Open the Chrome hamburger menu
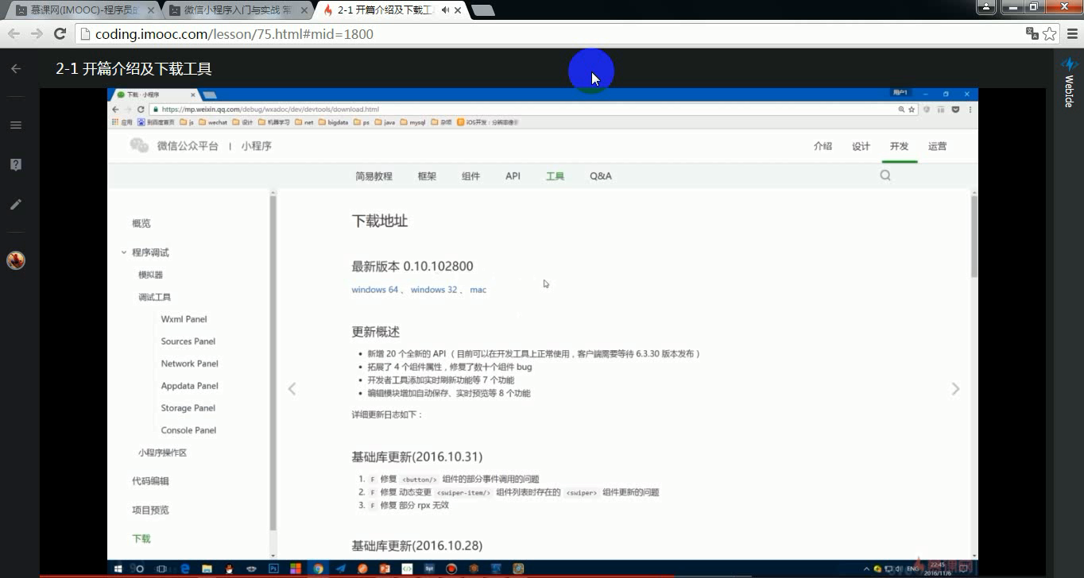Image resolution: width=1084 pixels, height=578 pixels. tap(1072, 34)
